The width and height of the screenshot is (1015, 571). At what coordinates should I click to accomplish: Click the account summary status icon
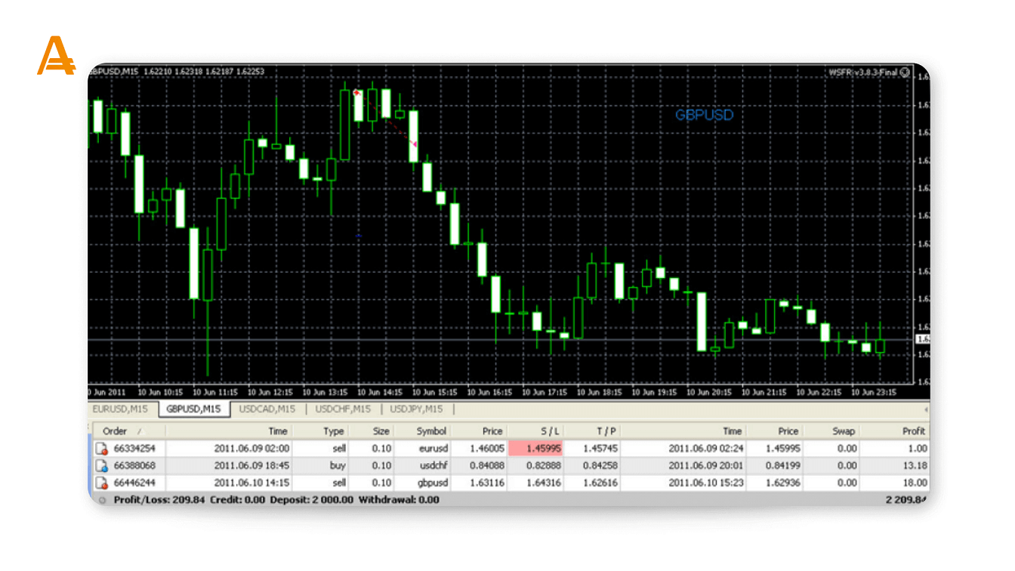click(x=103, y=500)
